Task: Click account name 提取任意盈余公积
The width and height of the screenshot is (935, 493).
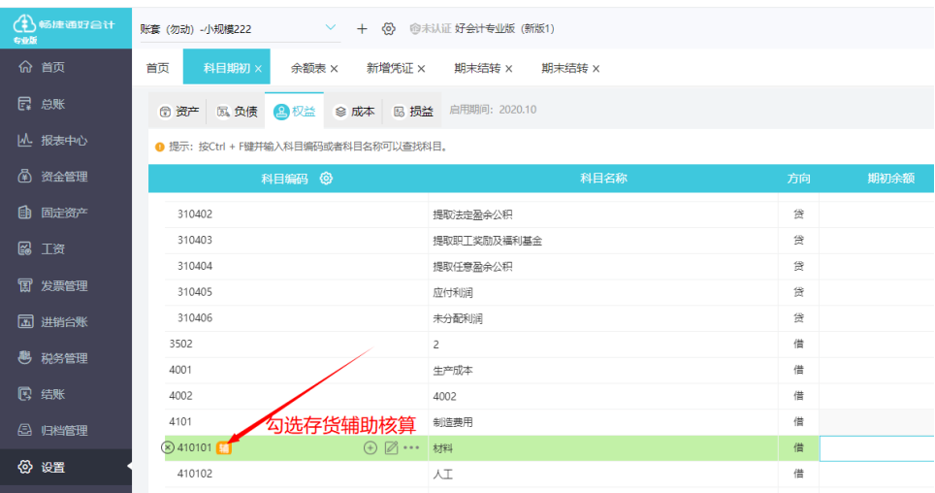Action: (x=472, y=267)
